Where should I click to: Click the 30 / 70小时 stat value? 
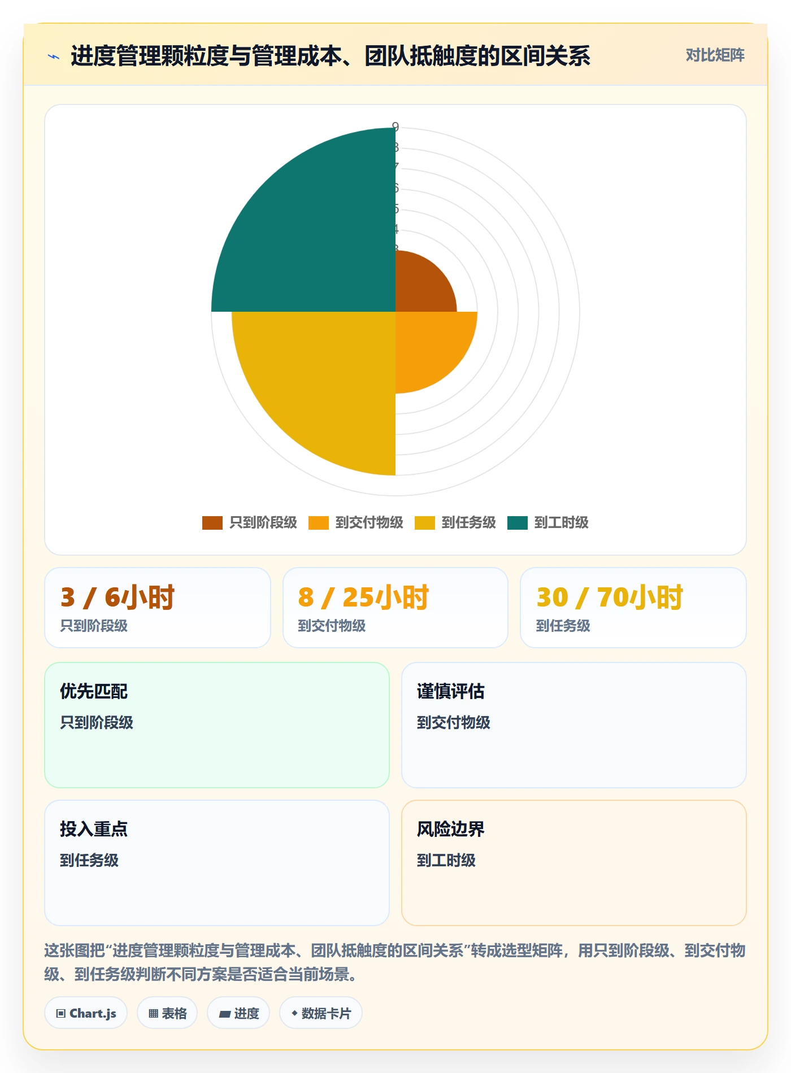pyautogui.click(x=610, y=597)
